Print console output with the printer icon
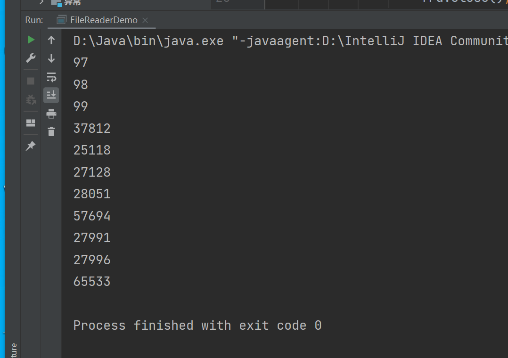The image size is (508, 358). click(51, 114)
